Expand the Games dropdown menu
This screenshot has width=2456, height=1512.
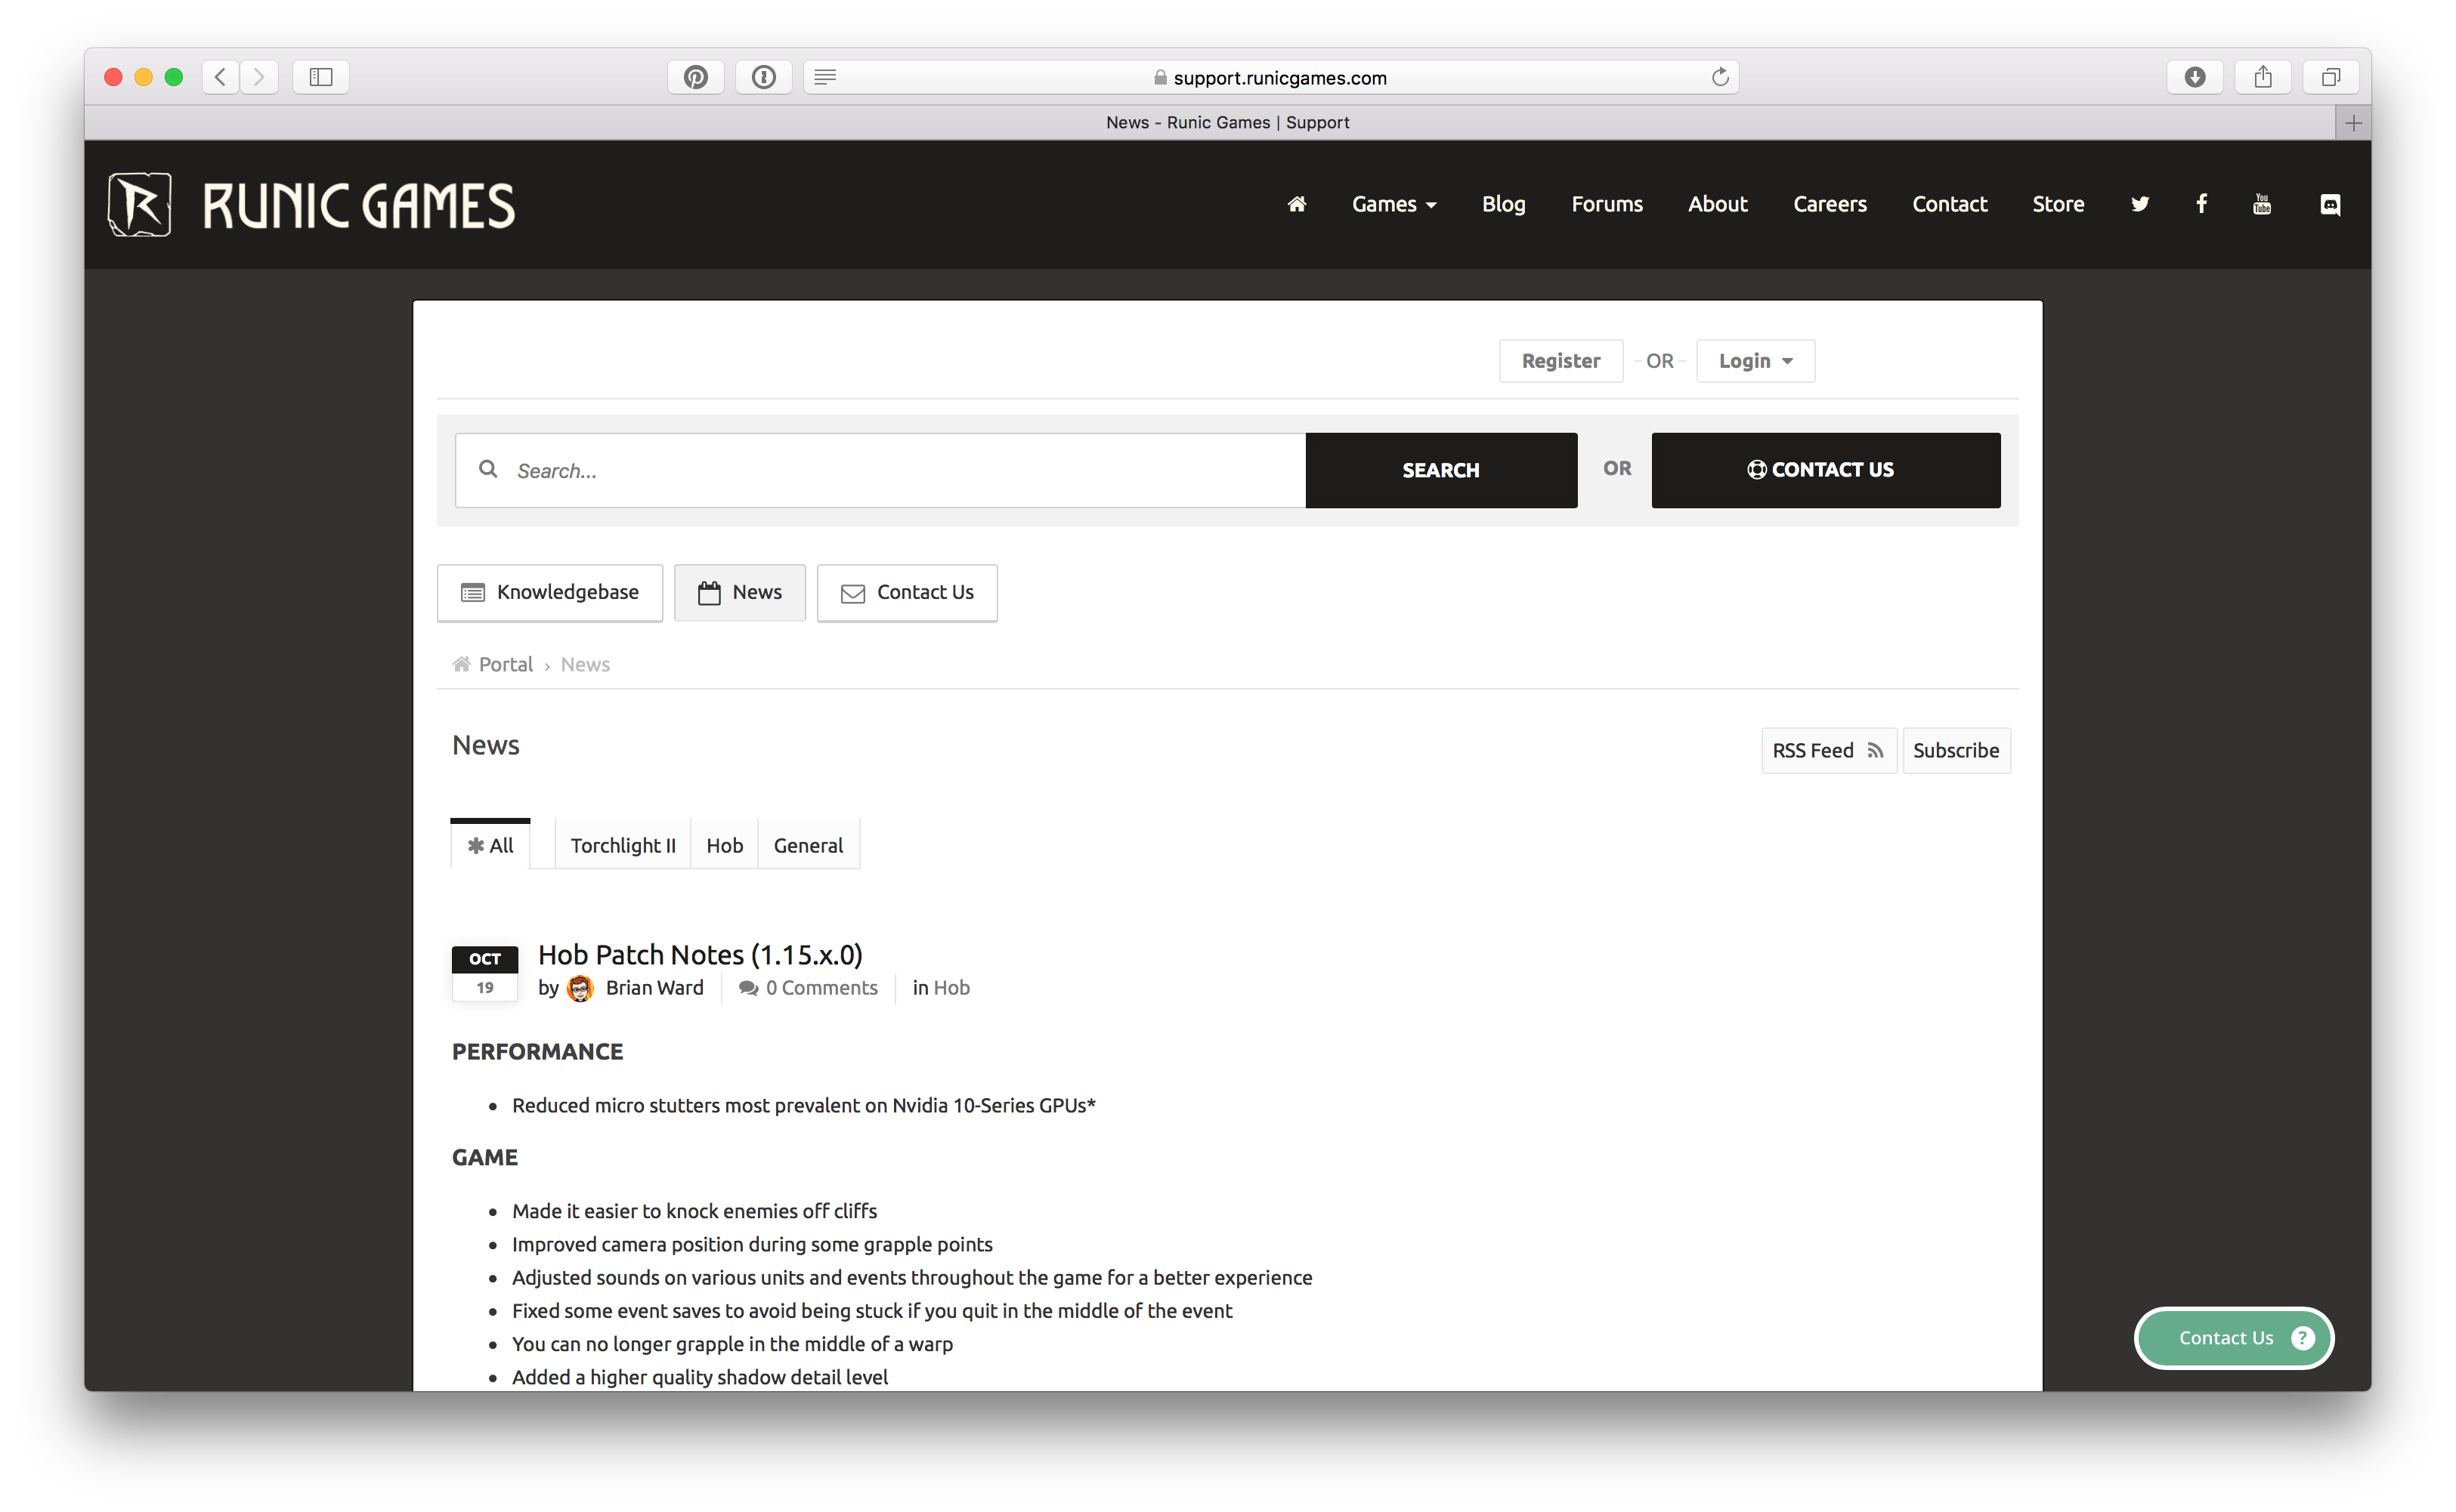(x=1393, y=204)
